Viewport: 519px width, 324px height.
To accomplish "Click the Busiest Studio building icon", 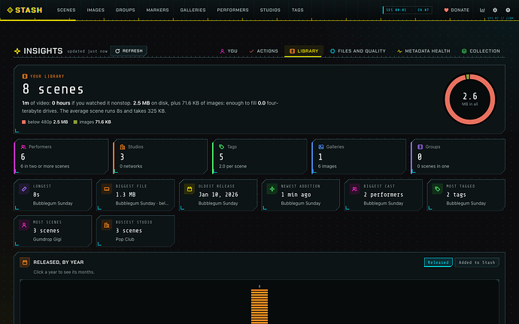I will [107, 226].
